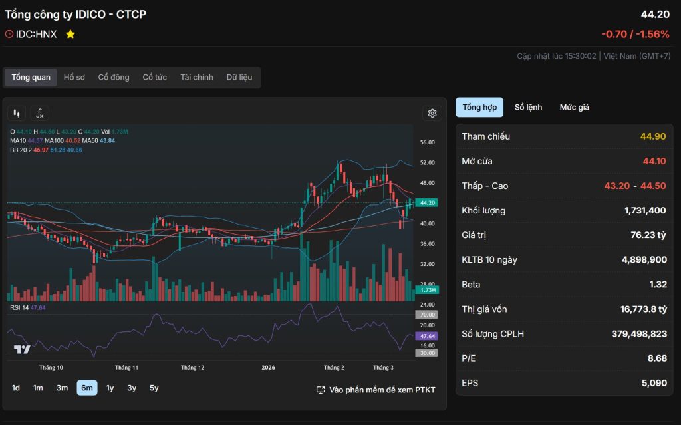Image resolution: width=681 pixels, height=425 pixels.
Task: Open the fx indicators menu
Action: pos(40,114)
